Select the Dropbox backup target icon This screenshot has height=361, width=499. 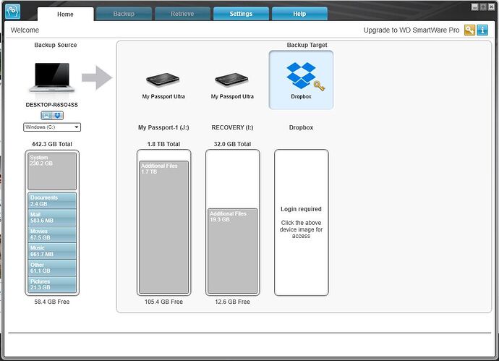point(301,80)
